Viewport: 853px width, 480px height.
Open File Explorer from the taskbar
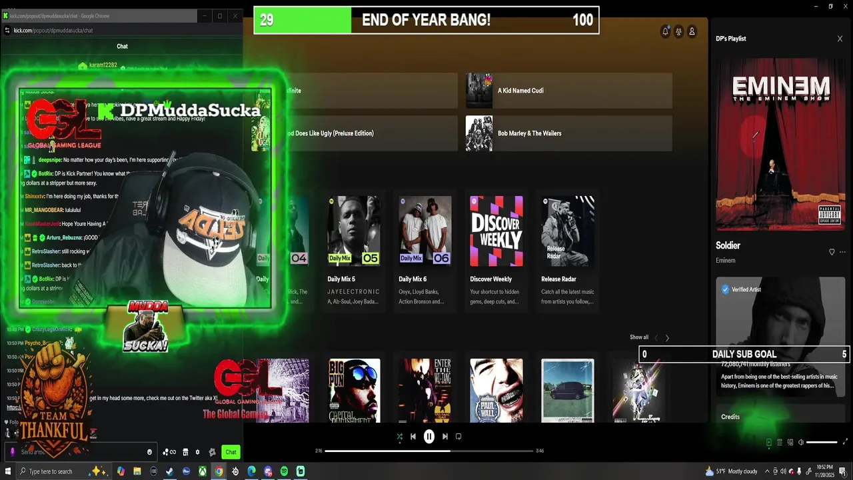click(x=137, y=471)
